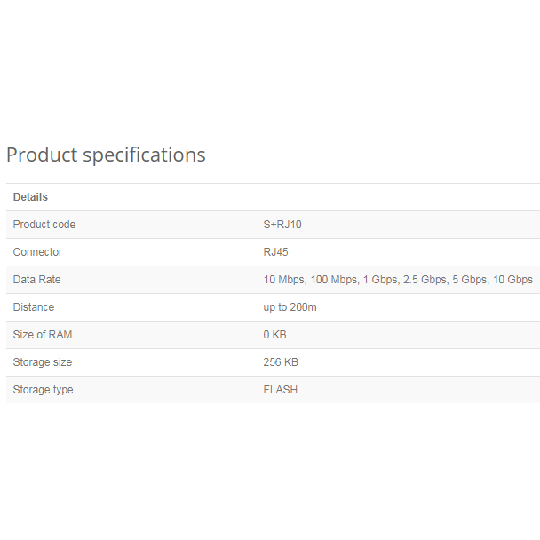540x540 pixels.
Task: Click the Storage size row label
Action: 43,362
